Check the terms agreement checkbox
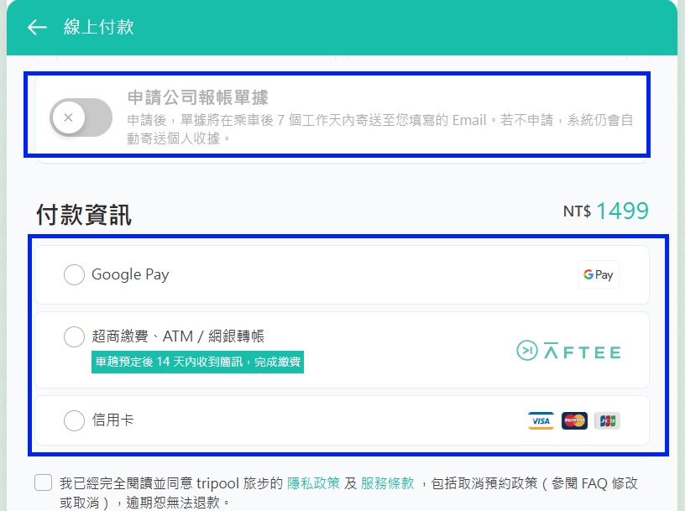The image size is (685, 511). tap(43, 482)
